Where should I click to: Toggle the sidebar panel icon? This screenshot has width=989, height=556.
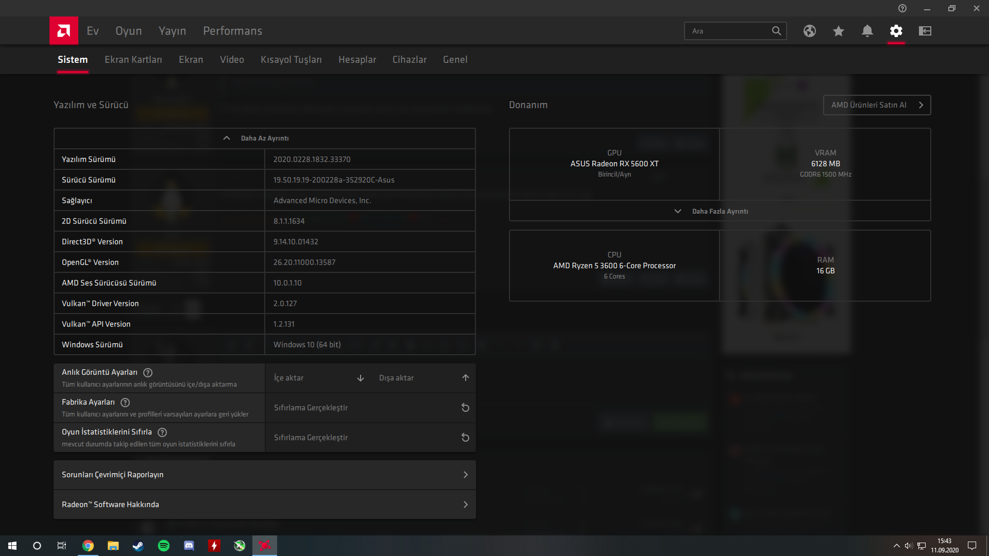pos(925,31)
